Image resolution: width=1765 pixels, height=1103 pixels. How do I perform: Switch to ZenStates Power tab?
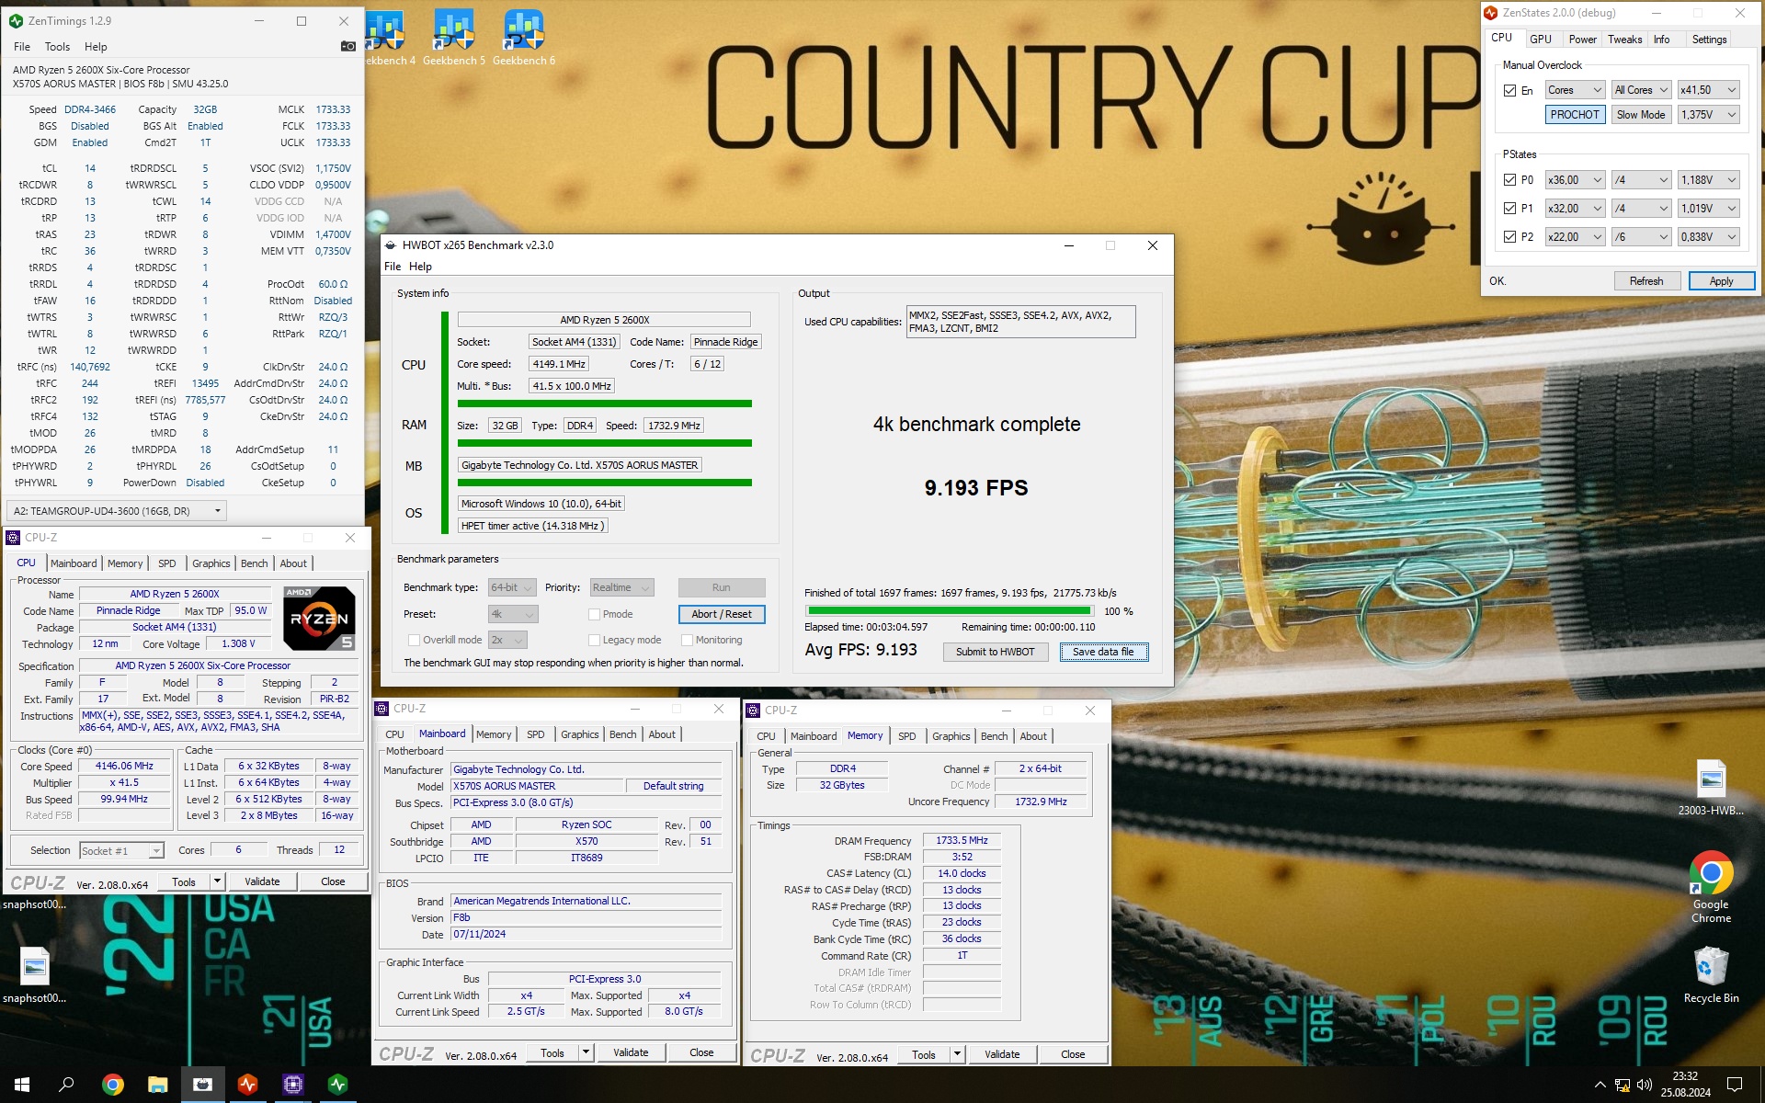pyautogui.click(x=1582, y=40)
